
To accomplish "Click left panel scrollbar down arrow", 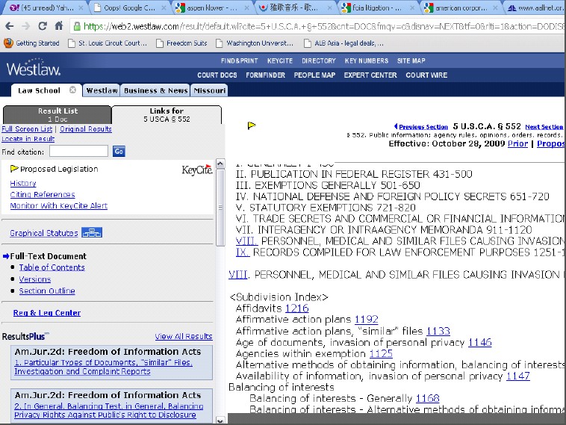I will tap(220, 421).
